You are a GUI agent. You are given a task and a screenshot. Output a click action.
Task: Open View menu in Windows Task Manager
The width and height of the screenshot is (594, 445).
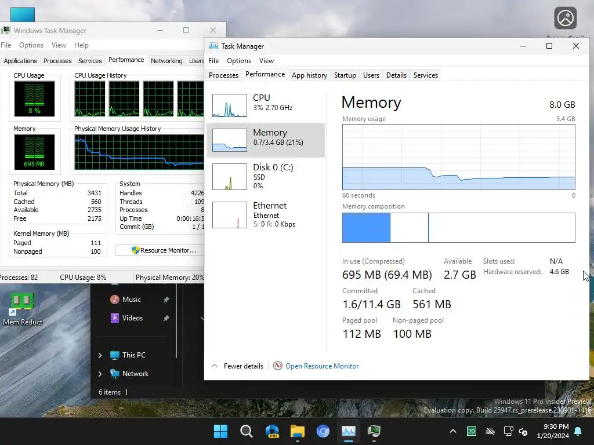pyautogui.click(x=59, y=45)
